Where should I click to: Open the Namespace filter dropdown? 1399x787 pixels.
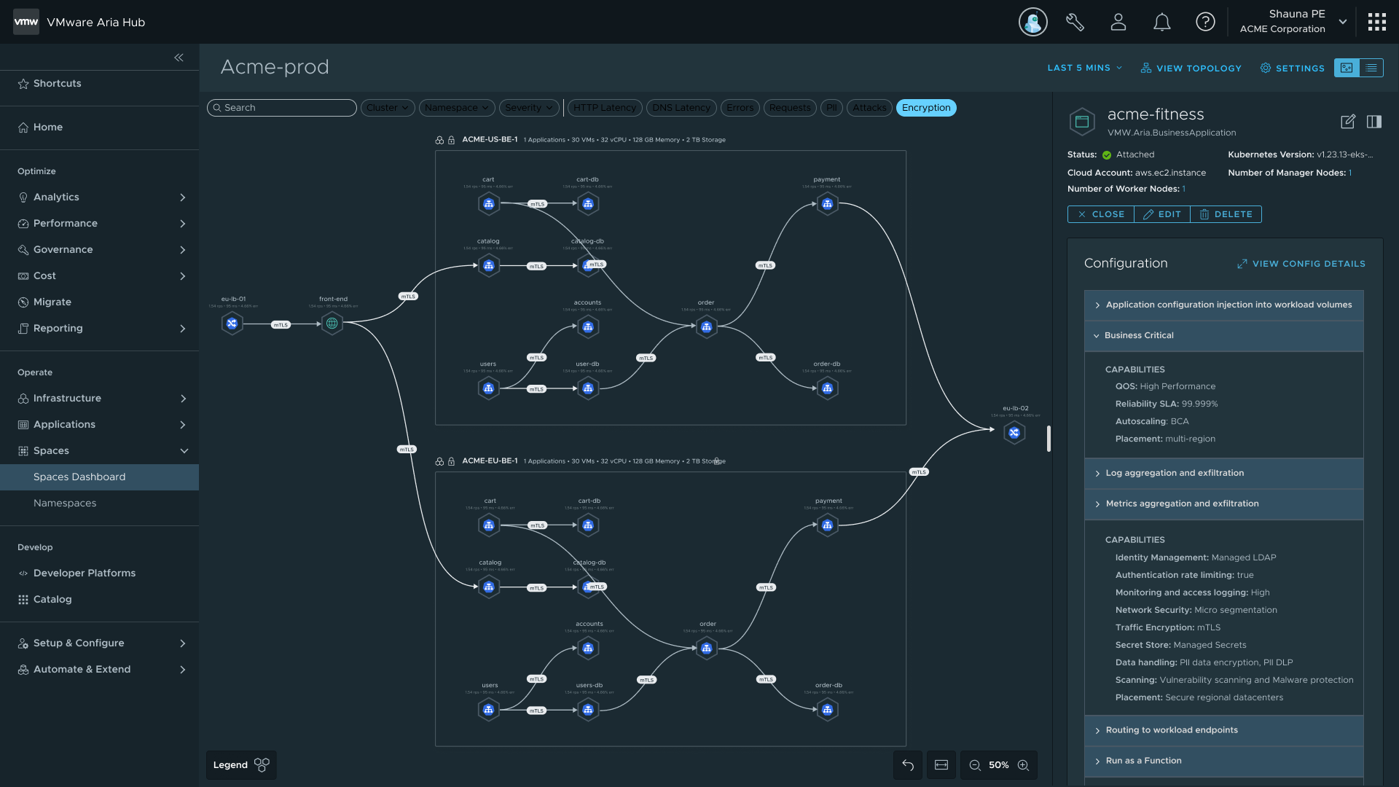[x=457, y=108]
